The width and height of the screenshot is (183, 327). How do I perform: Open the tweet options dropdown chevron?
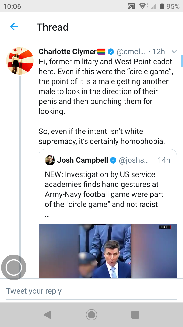(174, 52)
